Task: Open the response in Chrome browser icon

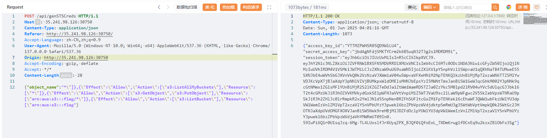Action: click(x=509, y=7)
